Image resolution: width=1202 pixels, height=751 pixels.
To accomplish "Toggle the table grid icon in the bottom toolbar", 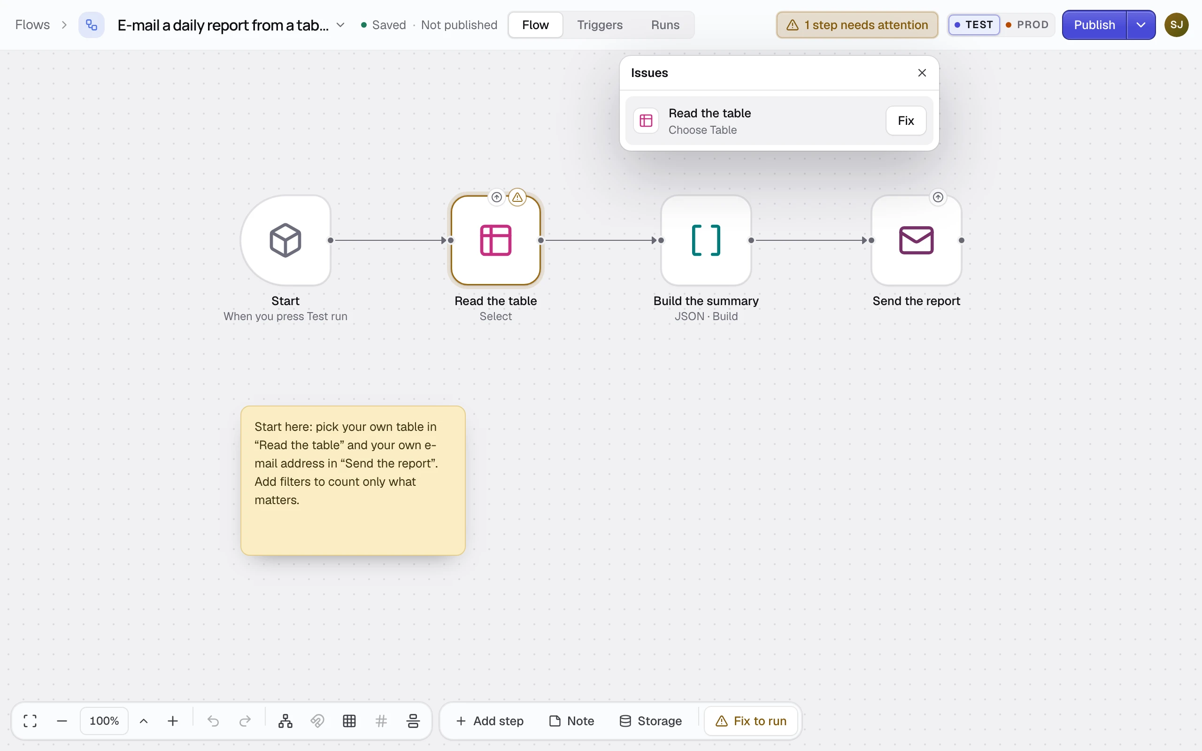I will 350,720.
